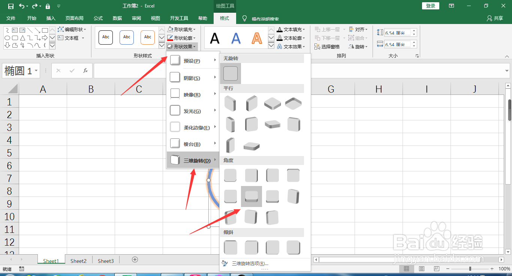This screenshot has height=276, width=512.
Task: Choose the 无旋转 no-rotation preset thumbnail
Action: coord(231,73)
